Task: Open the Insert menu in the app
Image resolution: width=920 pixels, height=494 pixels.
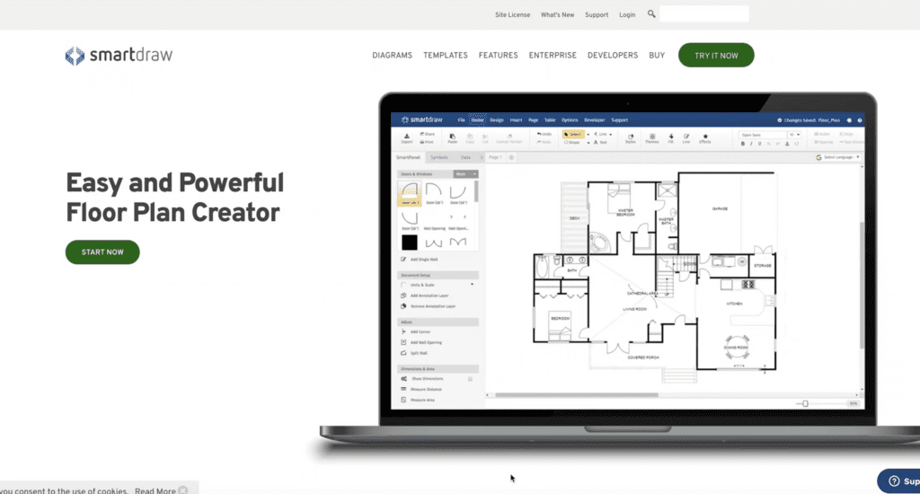Action: point(516,119)
